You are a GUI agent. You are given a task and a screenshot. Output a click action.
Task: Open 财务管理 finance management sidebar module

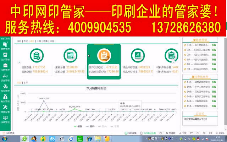pyautogui.click(x=5, y=99)
